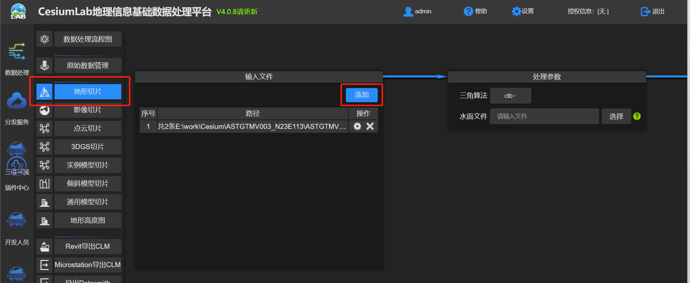
Task: Click the 倾斜模型切片 buildings icon
Action: coord(44,183)
